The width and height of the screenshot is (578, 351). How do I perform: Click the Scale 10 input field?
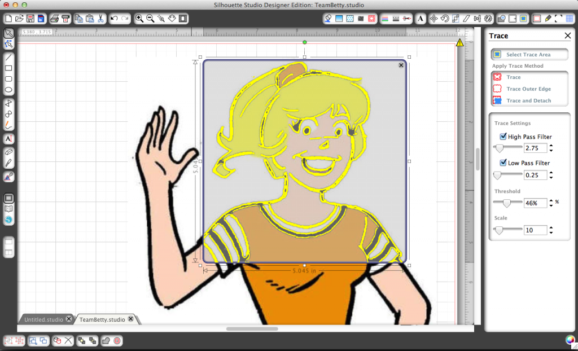coord(535,230)
